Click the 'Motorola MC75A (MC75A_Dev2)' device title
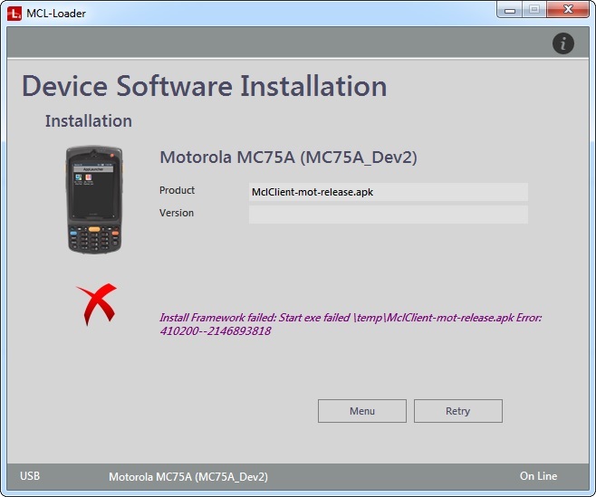596x497 pixels. click(x=289, y=158)
